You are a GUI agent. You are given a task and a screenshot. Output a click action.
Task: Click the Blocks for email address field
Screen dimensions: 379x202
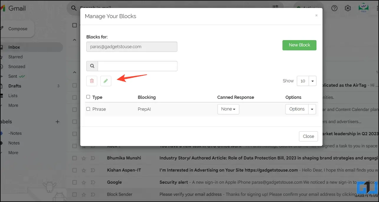132,47
